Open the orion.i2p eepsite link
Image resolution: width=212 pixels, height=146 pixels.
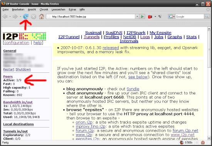point(84,123)
